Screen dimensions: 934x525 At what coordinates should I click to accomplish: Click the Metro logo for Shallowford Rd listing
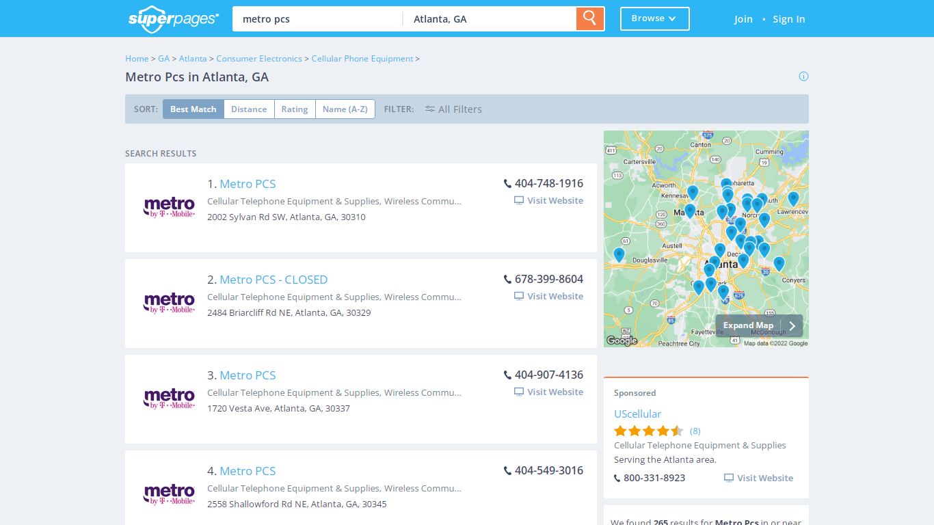pyautogui.click(x=169, y=494)
